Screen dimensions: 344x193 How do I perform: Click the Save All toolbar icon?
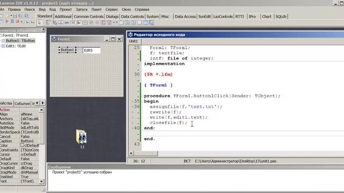20,16
